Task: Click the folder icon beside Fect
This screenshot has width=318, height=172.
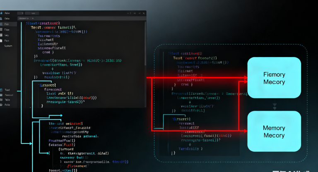Action: pyautogui.click(x=2, y=41)
